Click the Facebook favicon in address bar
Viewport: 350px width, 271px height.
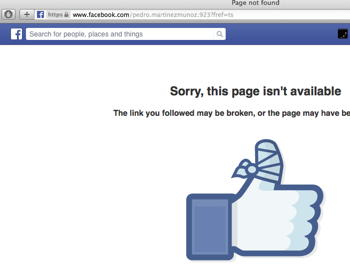pos(40,14)
